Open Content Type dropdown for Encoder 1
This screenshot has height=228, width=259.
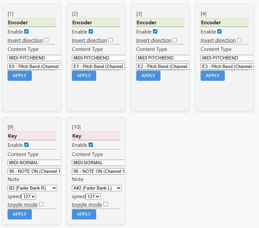pos(34,58)
